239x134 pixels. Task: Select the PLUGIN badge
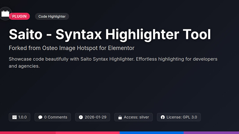19,16
